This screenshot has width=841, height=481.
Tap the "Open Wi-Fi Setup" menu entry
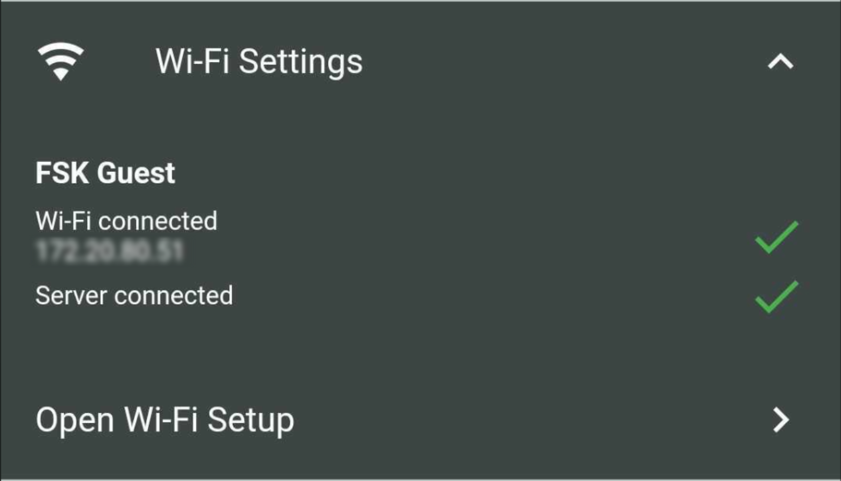click(165, 420)
